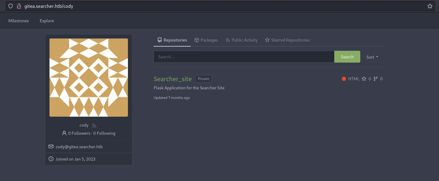Image resolution: width=439 pixels, height=181 pixels.
Task: Select the Repositories tab
Action: 172,40
